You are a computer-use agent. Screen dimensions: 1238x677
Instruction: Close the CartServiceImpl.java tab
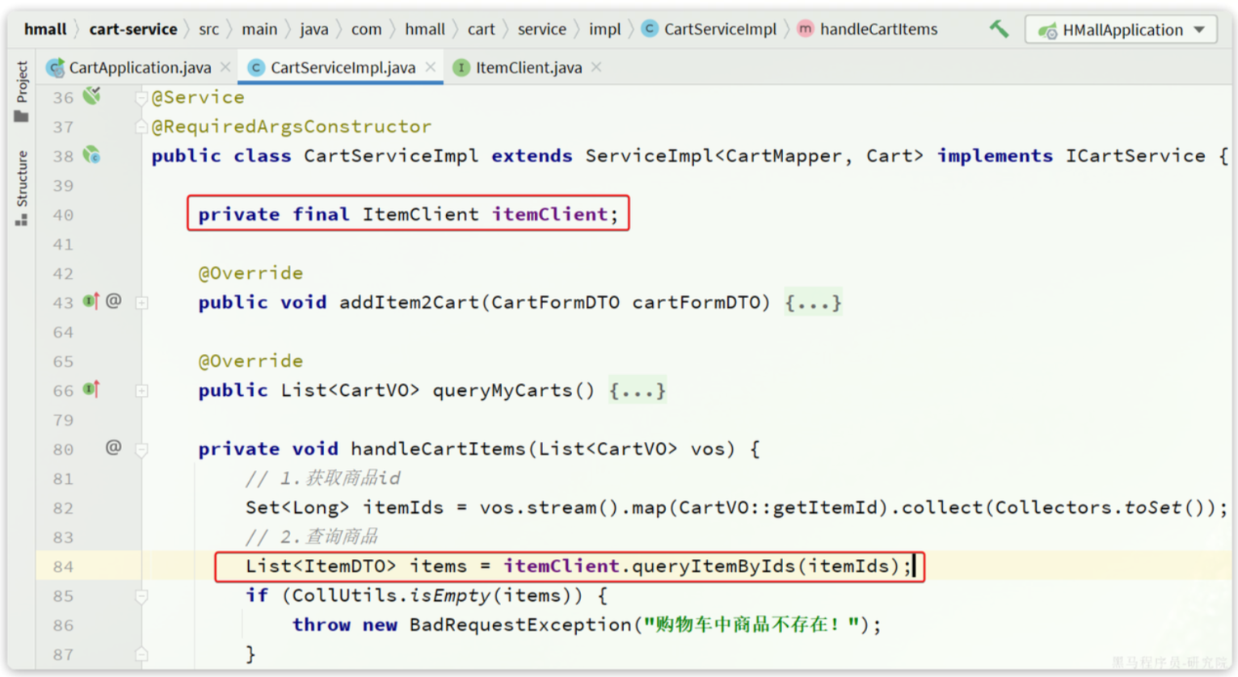click(x=431, y=67)
